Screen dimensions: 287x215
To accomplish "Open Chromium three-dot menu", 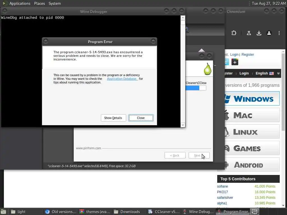I will click(x=279, y=33).
